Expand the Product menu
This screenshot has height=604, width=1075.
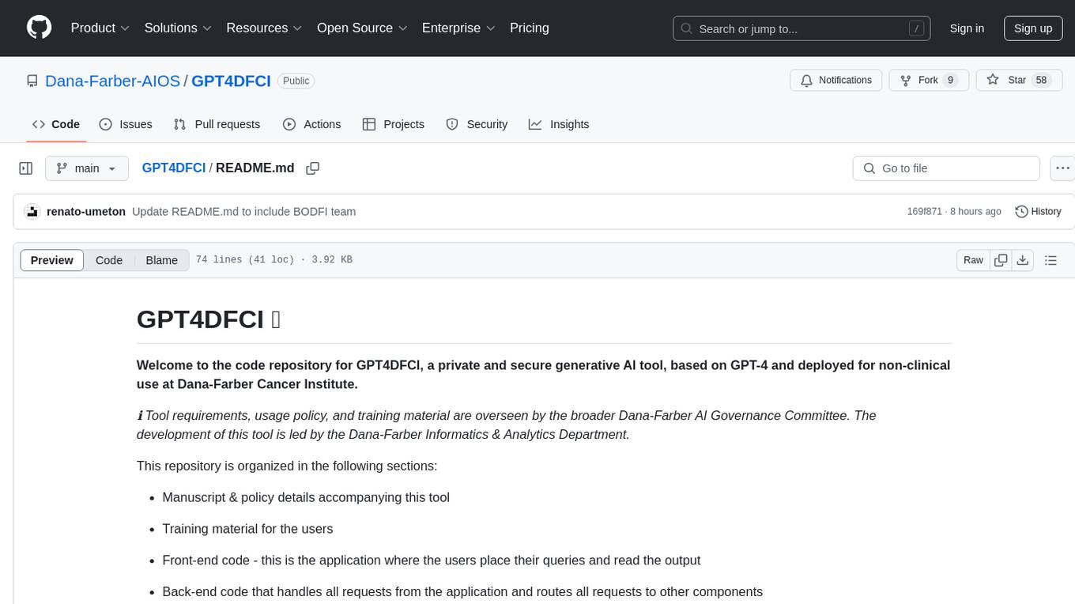pyautogui.click(x=100, y=28)
